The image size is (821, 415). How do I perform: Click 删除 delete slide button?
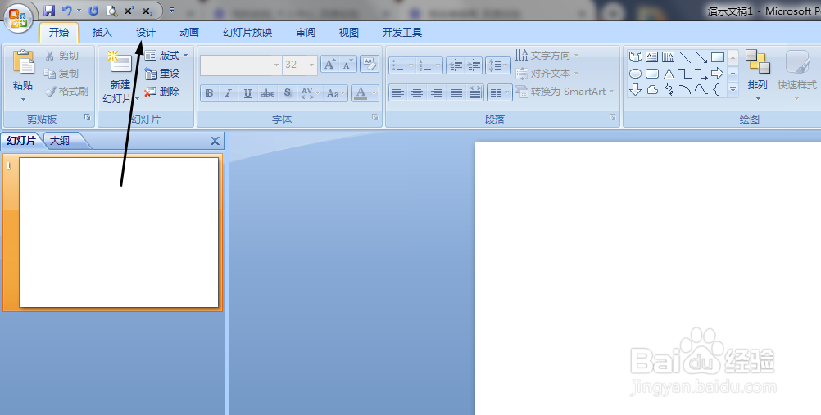162,92
